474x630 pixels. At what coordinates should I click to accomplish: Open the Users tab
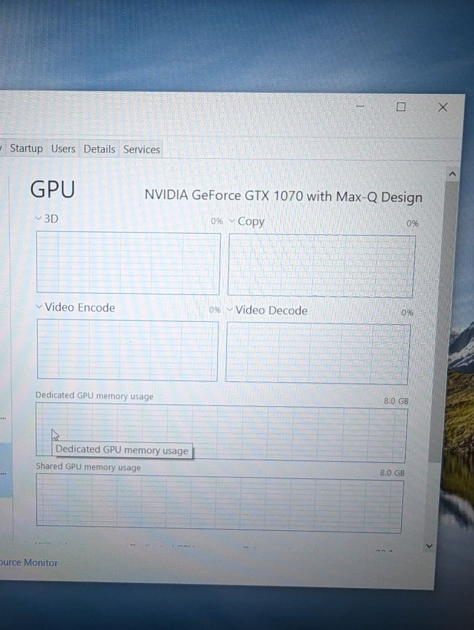pyautogui.click(x=63, y=149)
